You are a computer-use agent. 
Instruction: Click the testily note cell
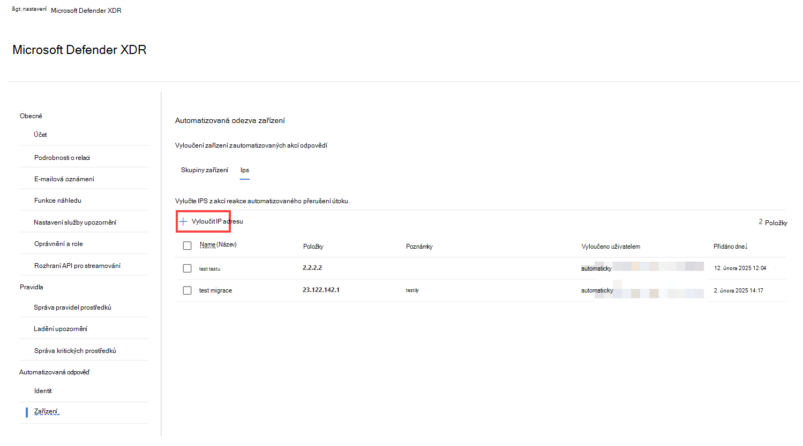click(412, 290)
